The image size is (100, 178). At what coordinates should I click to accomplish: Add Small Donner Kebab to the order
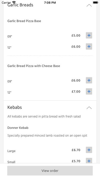pyautogui.click(x=89, y=161)
